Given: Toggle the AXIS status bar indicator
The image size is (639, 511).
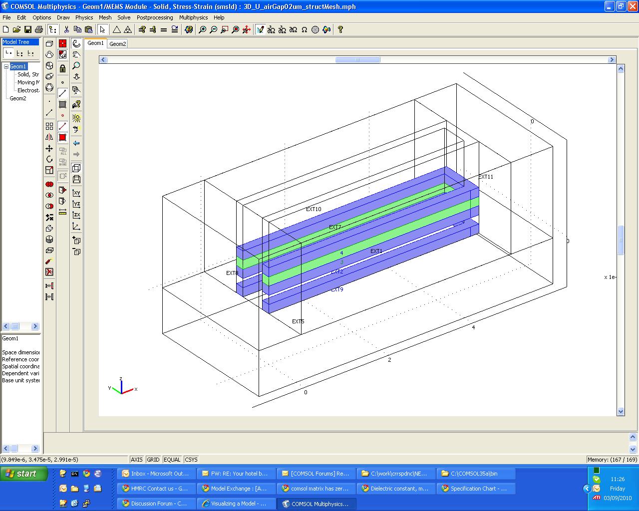Looking at the screenshot, I should pyautogui.click(x=136, y=460).
